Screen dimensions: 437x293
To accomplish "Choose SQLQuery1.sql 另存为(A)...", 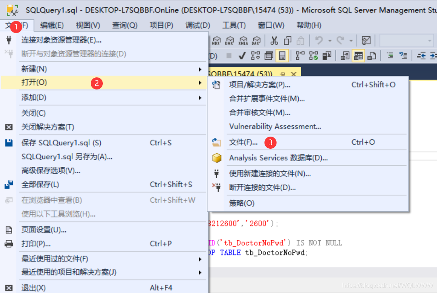I will (104, 157).
